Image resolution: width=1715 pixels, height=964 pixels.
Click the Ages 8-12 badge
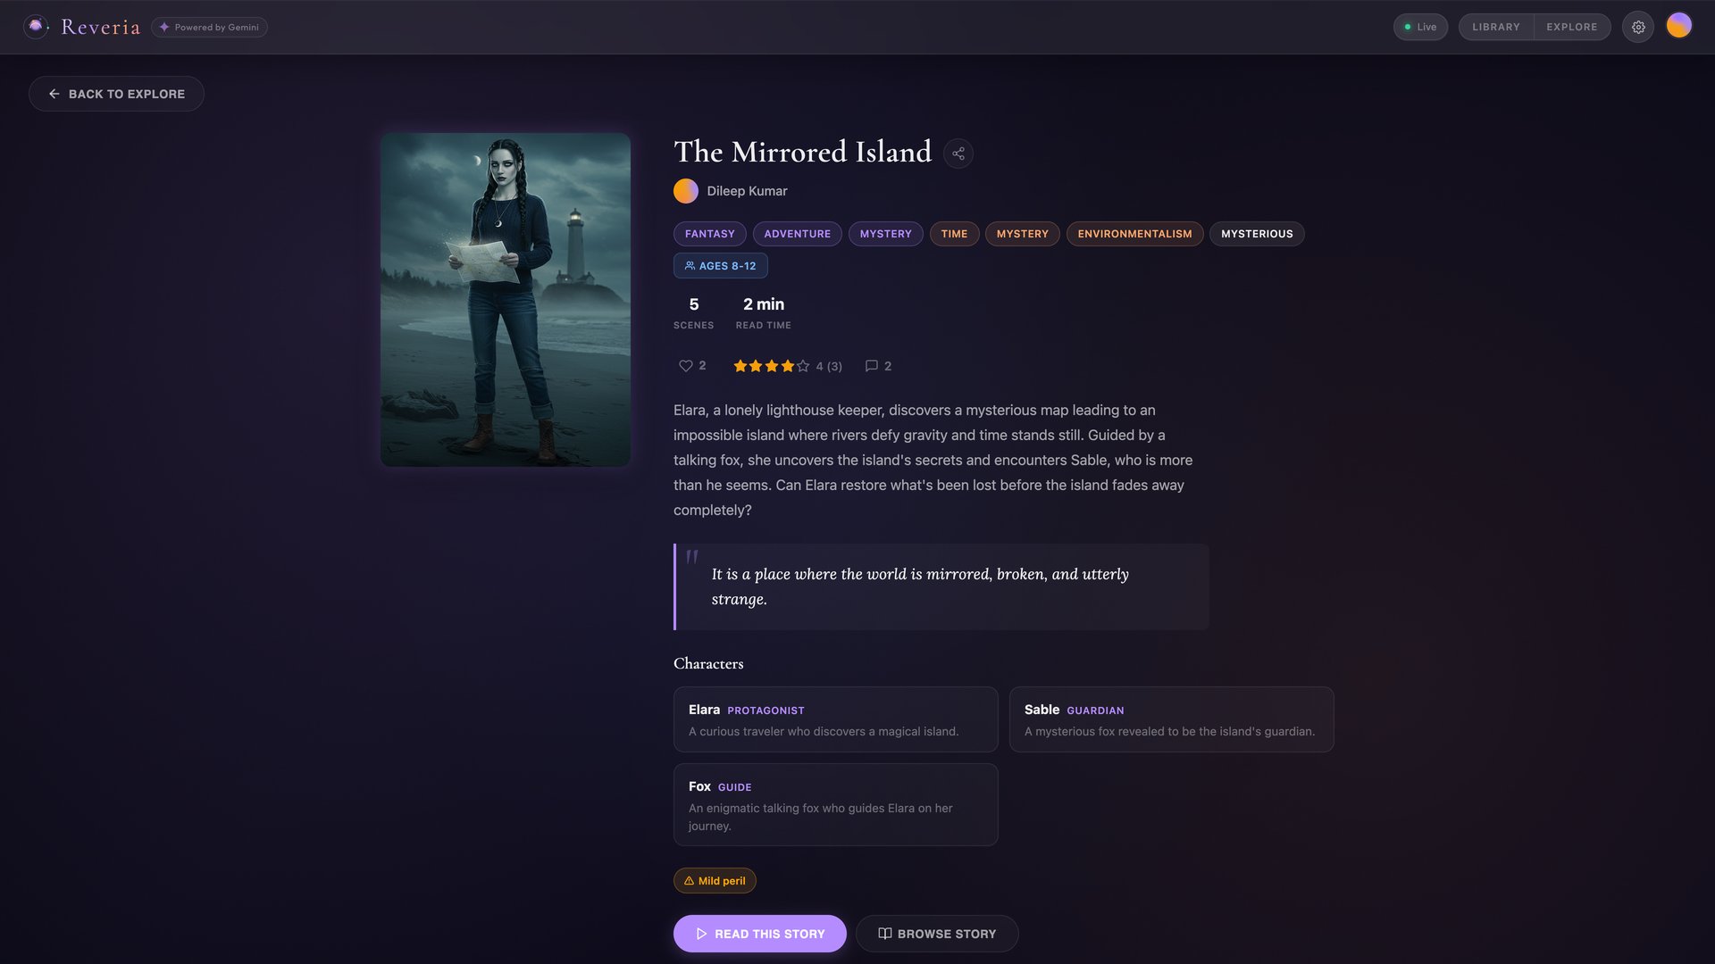pyautogui.click(x=721, y=266)
